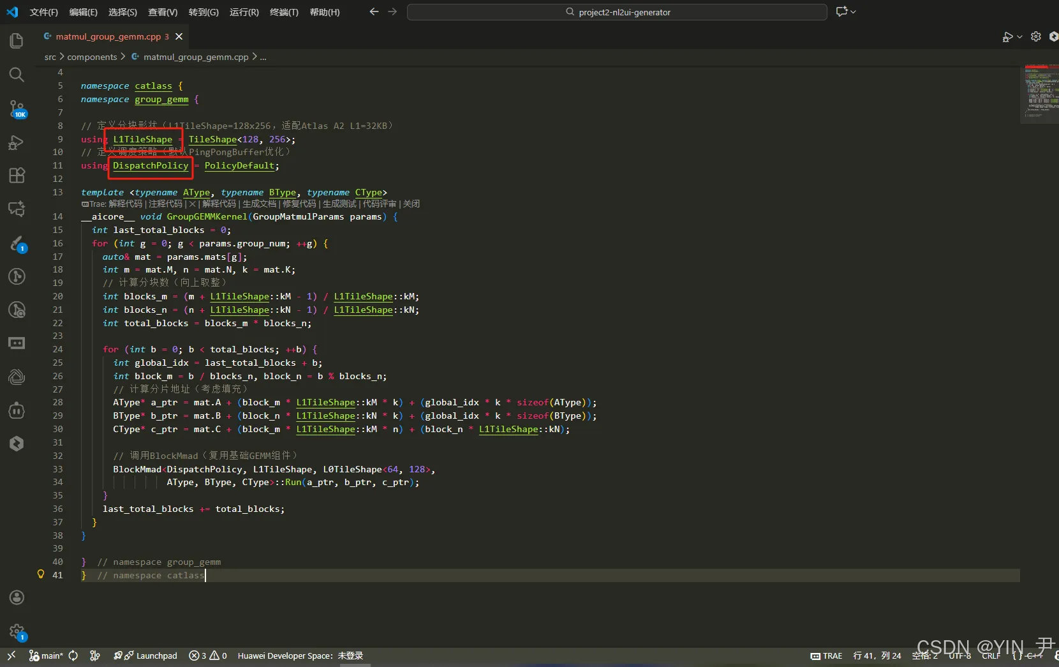This screenshot has width=1059, height=667.
Task: Click the 注释代码 code lens link
Action: coord(165,204)
